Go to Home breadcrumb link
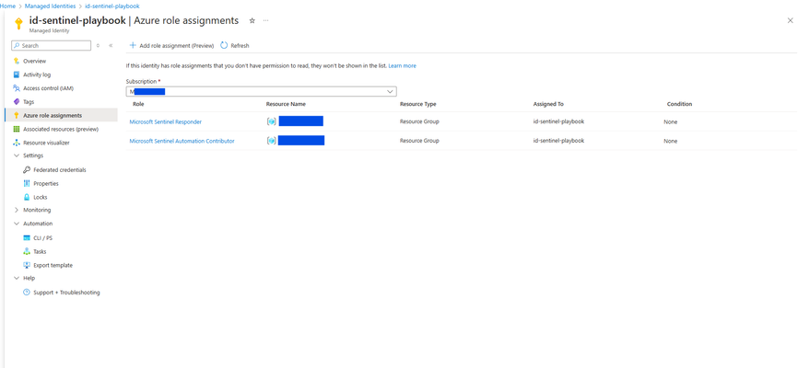798x368 pixels. point(7,6)
